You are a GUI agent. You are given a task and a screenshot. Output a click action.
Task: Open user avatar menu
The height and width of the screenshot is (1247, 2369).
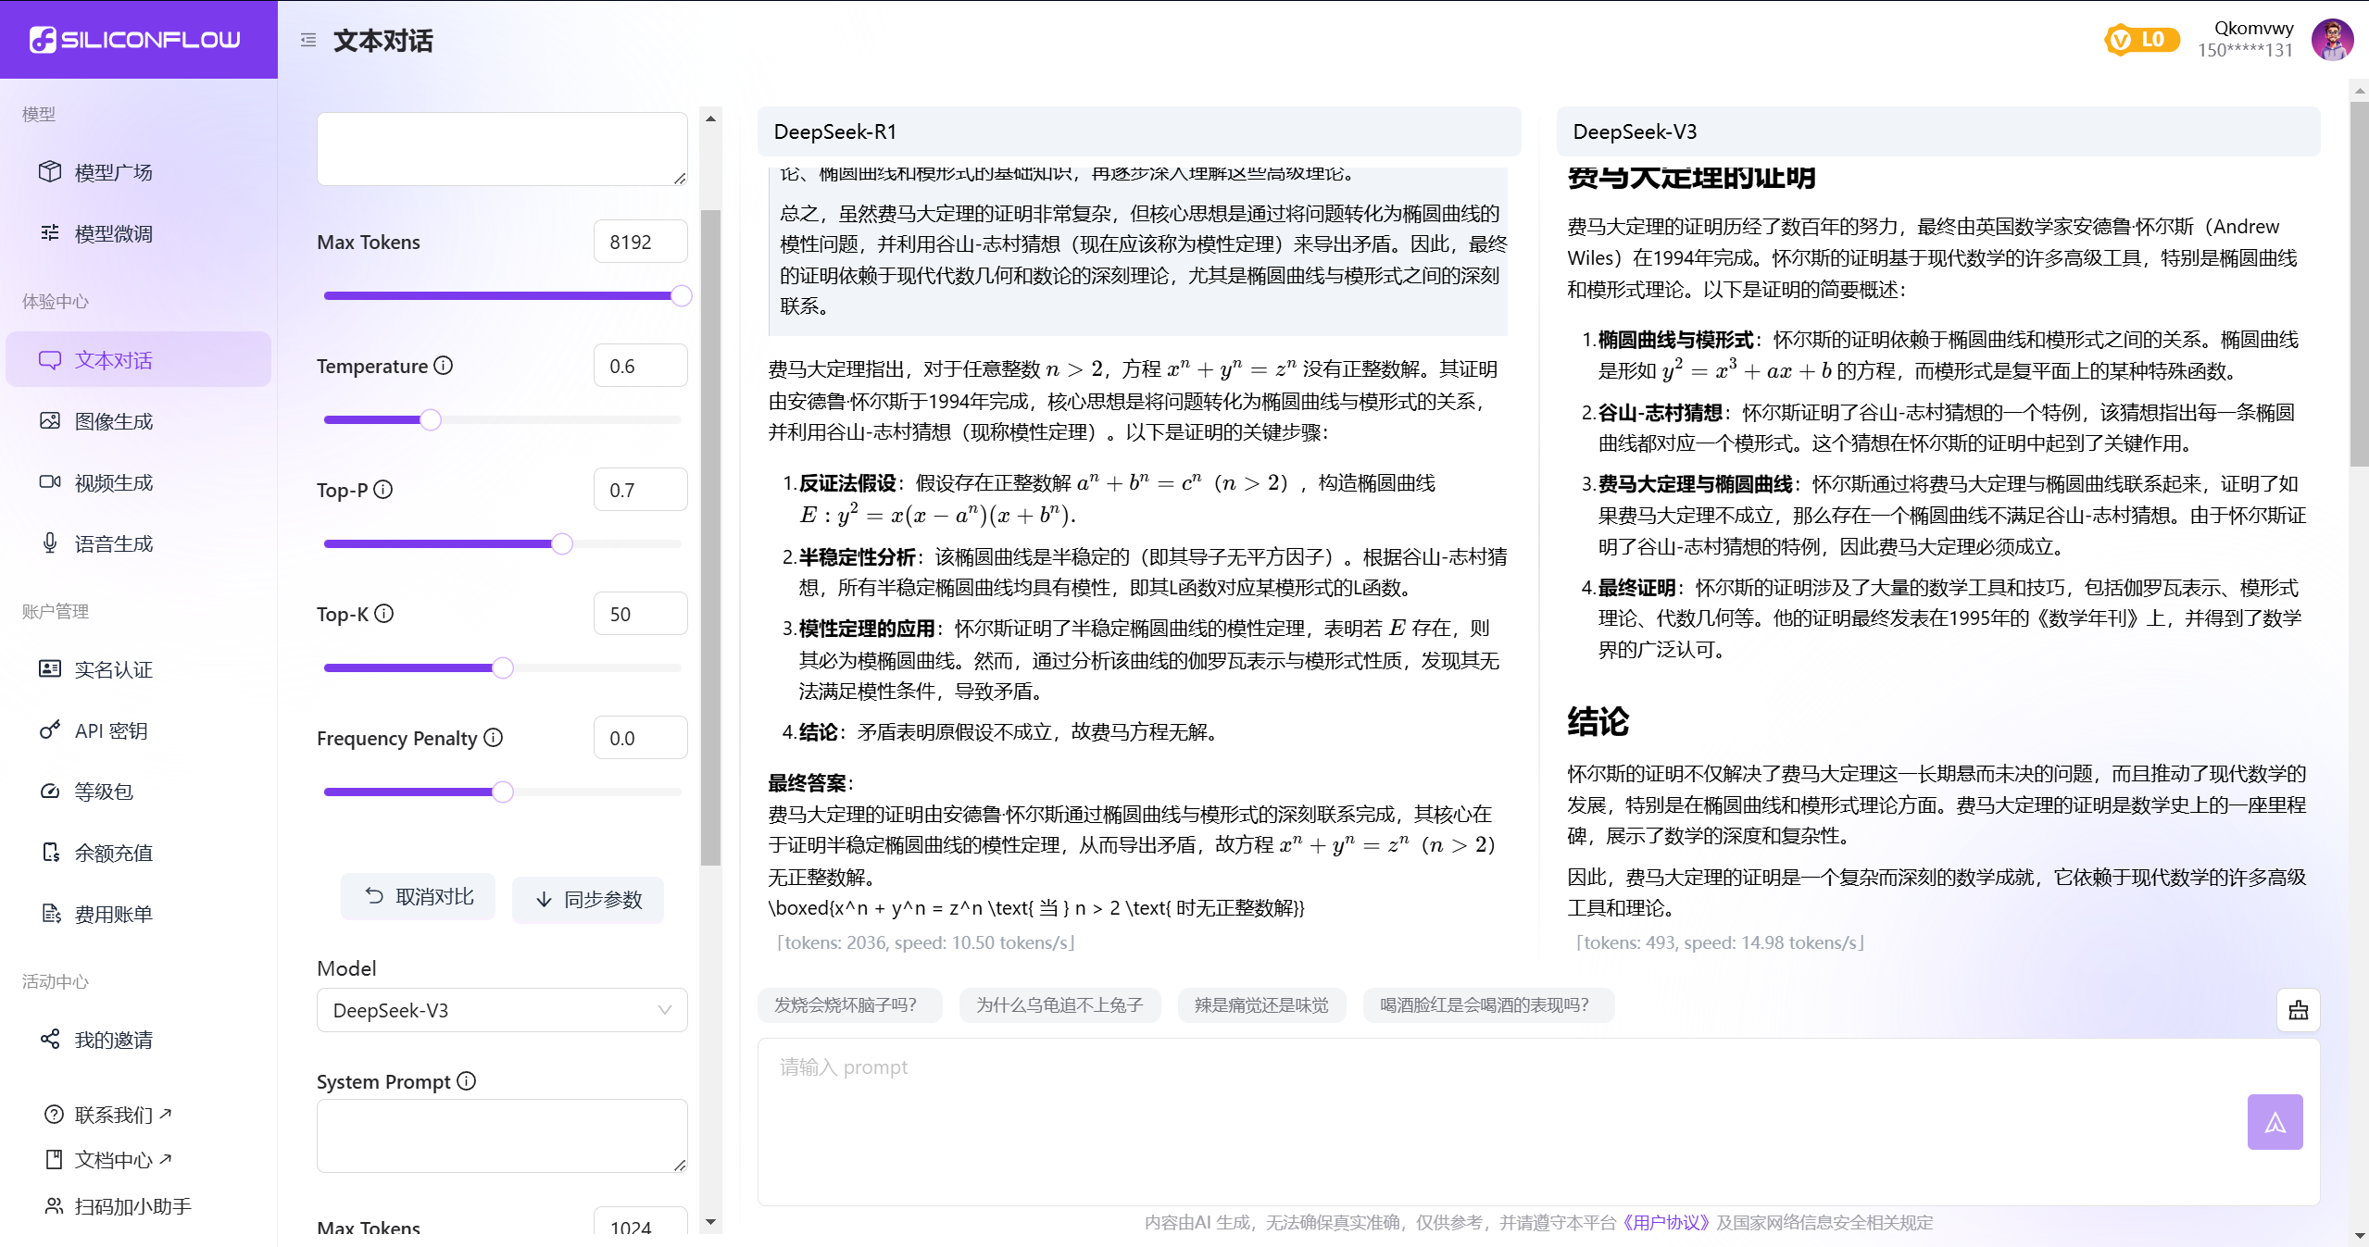2333,40
